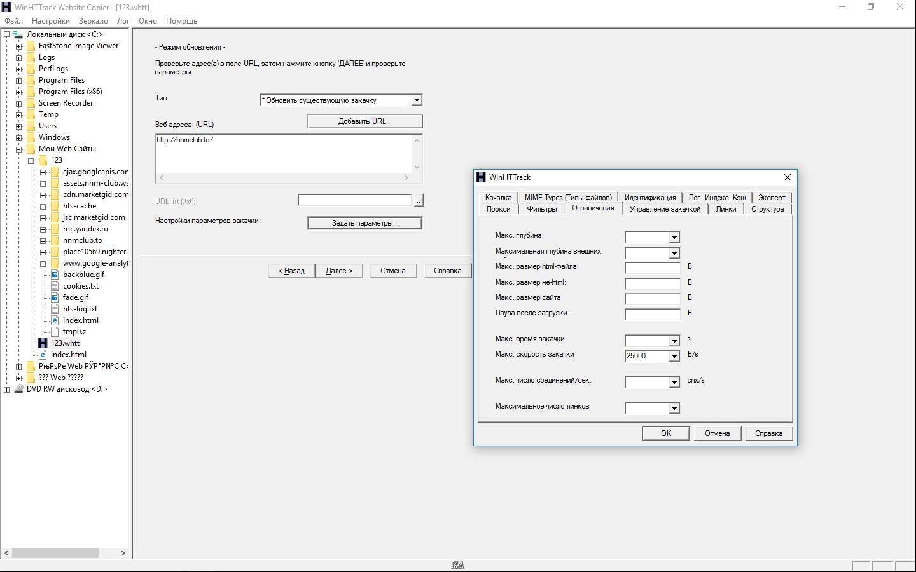Click the Temp folder icon
Viewport: 916px width, 572px height.
(31, 114)
